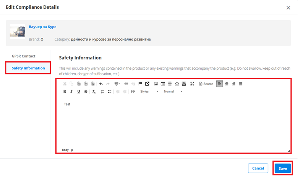The image size is (298, 177).
Task: Insert a horizontal line
Action: pyautogui.click(x=170, y=84)
